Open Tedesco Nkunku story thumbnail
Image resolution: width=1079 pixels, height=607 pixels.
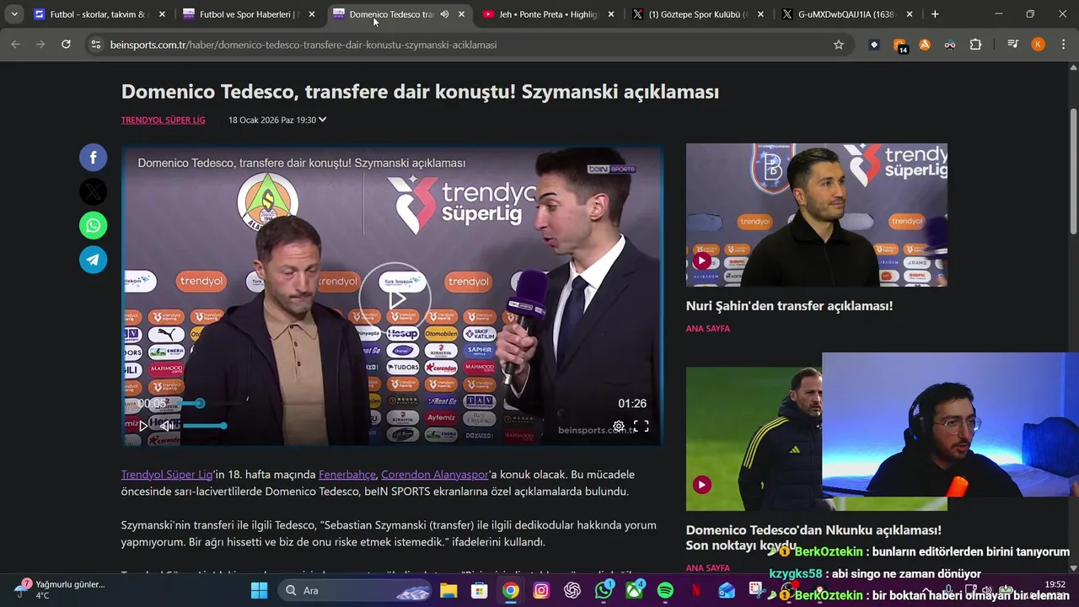754,438
